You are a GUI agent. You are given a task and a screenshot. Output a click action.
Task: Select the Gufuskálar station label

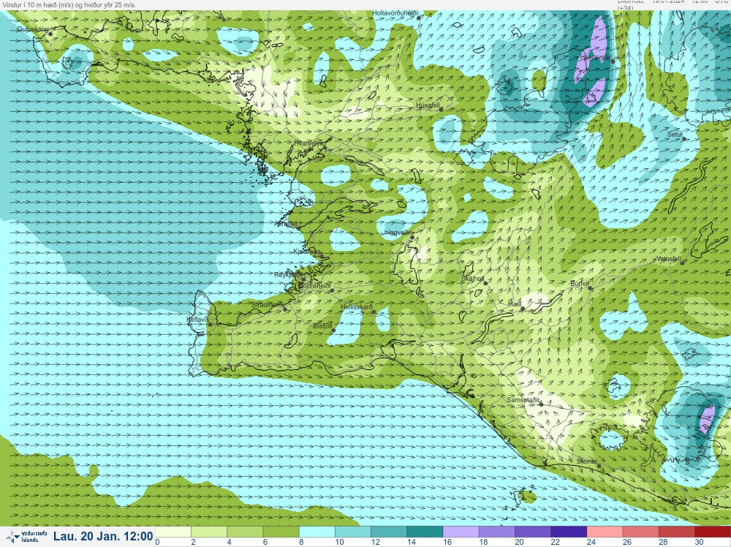(x=33, y=29)
